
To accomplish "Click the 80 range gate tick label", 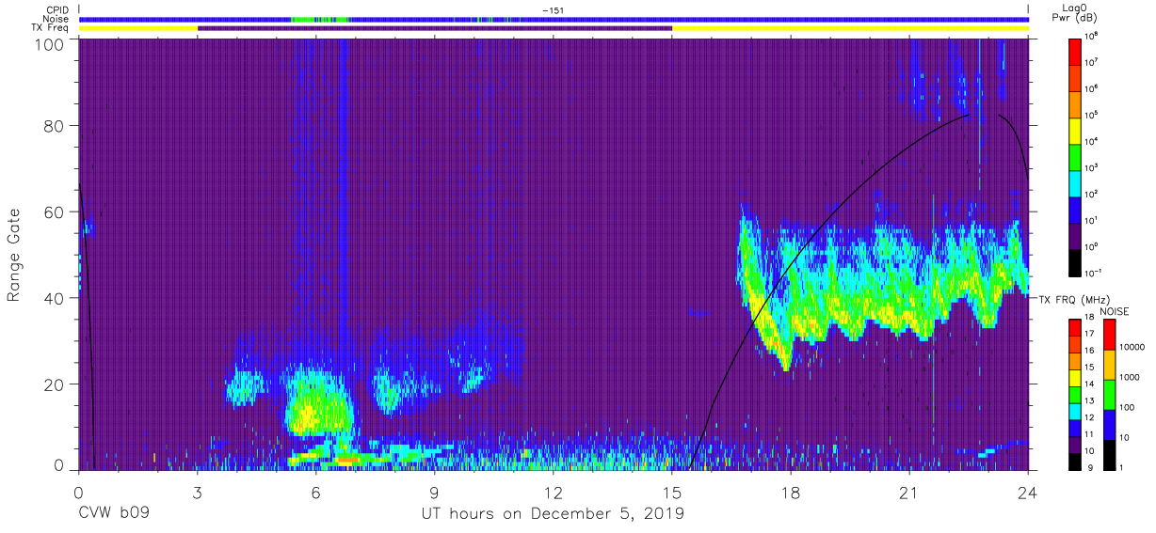I will pyautogui.click(x=54, y=126).
